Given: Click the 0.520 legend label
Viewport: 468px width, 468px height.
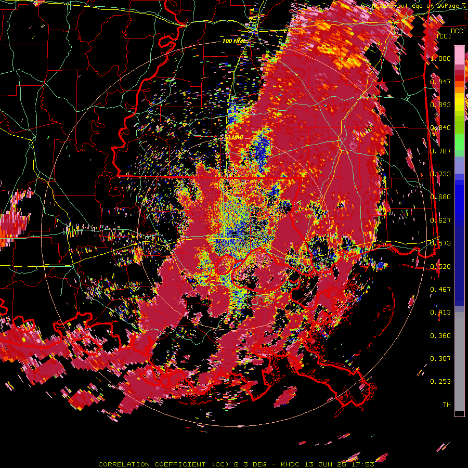Looking at the screenshot, I should point(440,267).
